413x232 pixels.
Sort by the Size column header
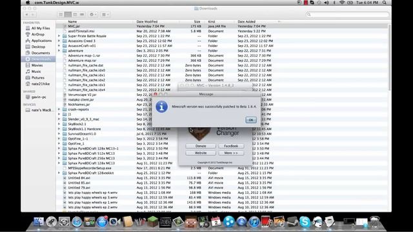(x=197, y=21)
